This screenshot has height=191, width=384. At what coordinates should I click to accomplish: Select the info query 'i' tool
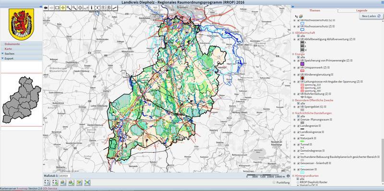92,8
